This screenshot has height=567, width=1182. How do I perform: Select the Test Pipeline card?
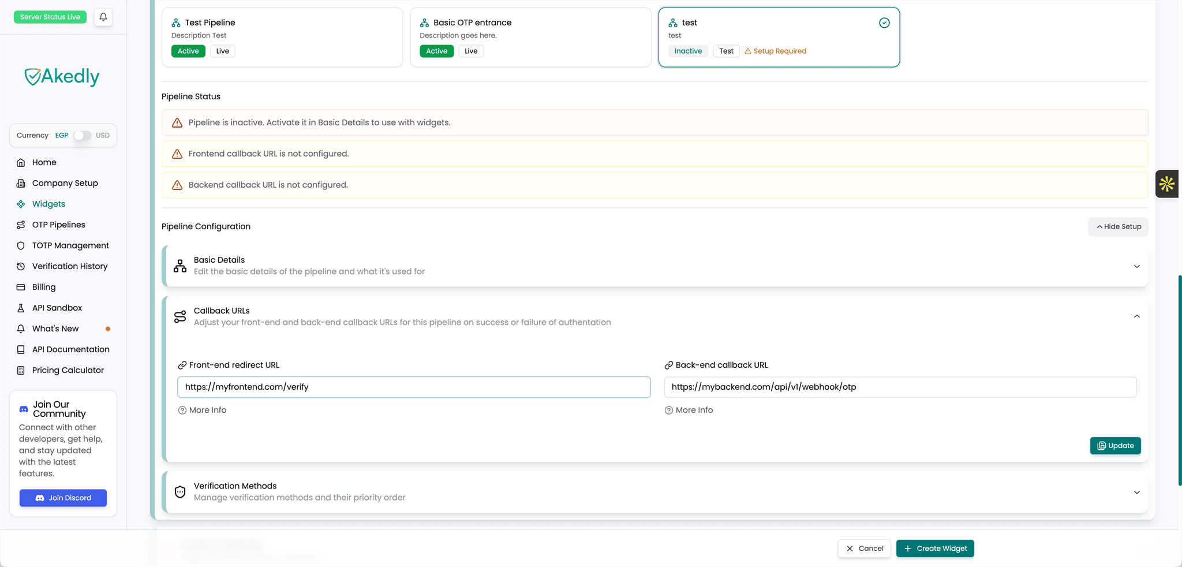[282, 37]
